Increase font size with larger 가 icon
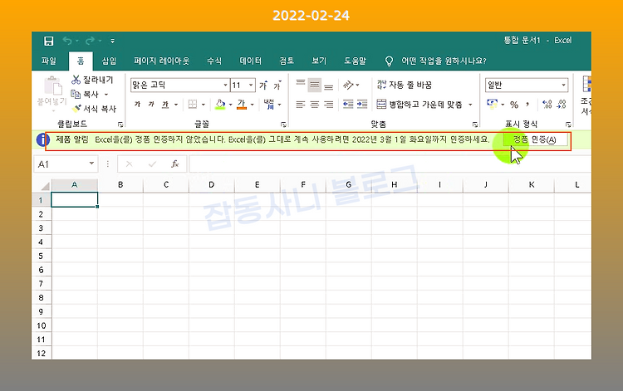Viewport: 623px width, 391px height. coord(263,85)
